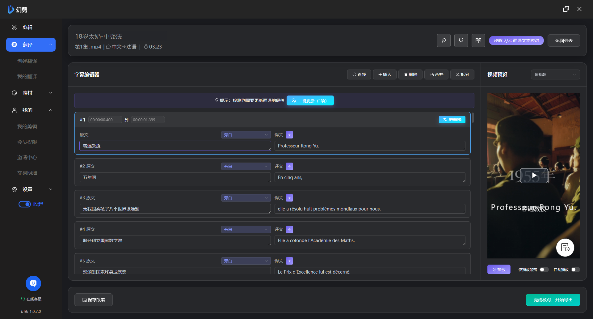Click 完成校对，开始导出 to export
593x319 pixels.
pos(553,300)
